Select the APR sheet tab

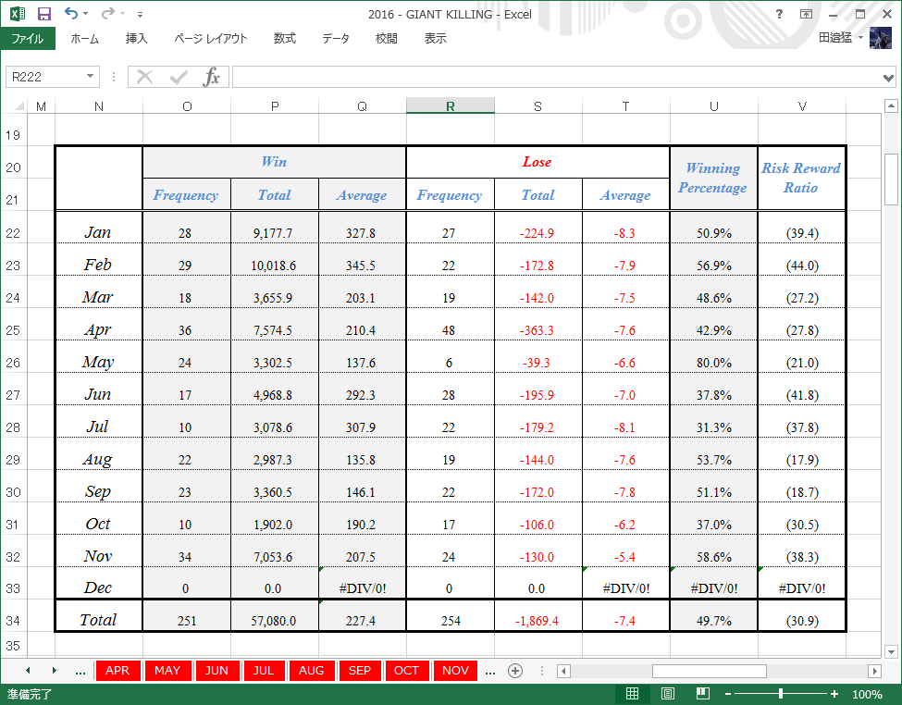click(117, 671)
